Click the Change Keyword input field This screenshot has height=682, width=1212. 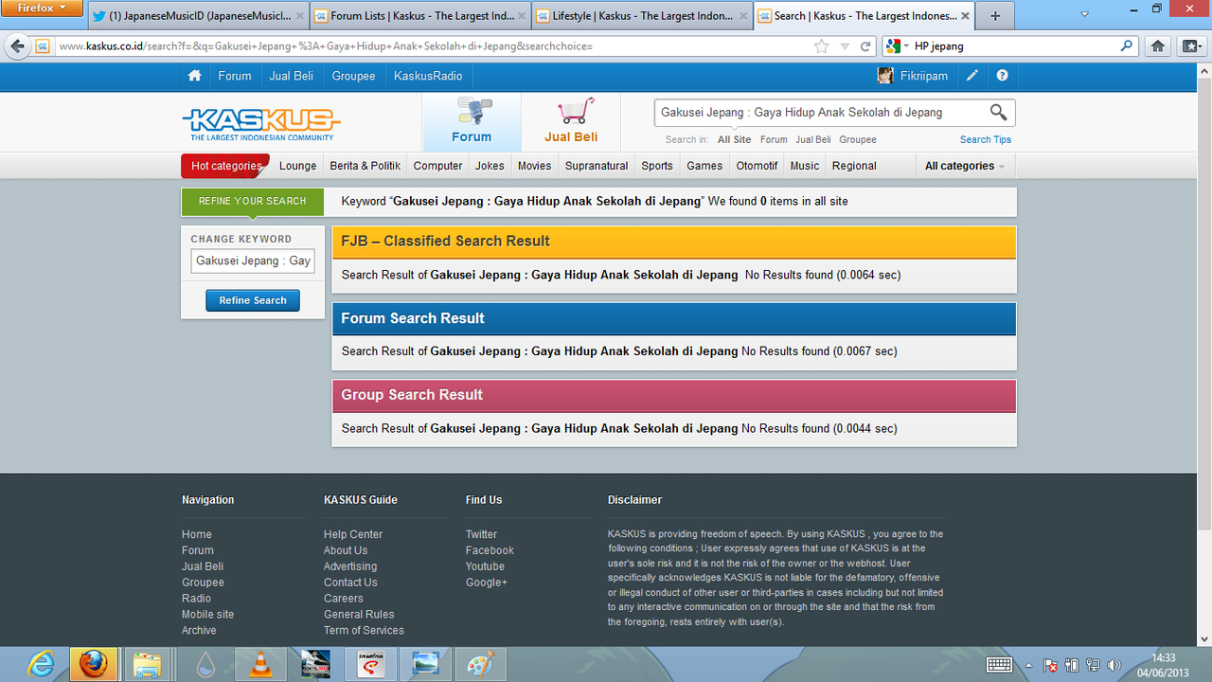[253, 260]
